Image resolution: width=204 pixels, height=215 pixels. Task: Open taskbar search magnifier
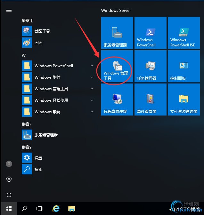24,209
